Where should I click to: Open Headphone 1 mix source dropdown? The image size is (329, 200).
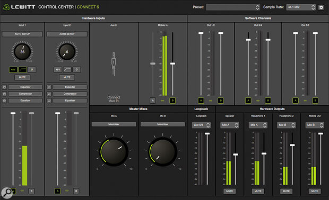[258, 125]
